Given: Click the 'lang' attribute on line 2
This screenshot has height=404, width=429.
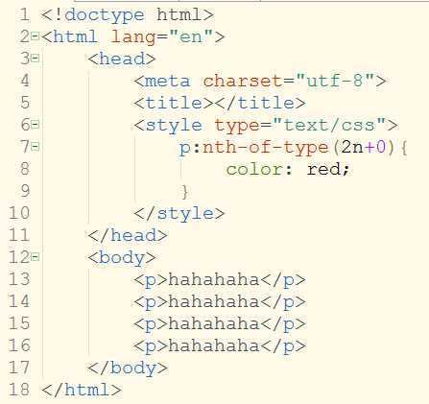Looking at the screenshot, I should coord(132,37).
